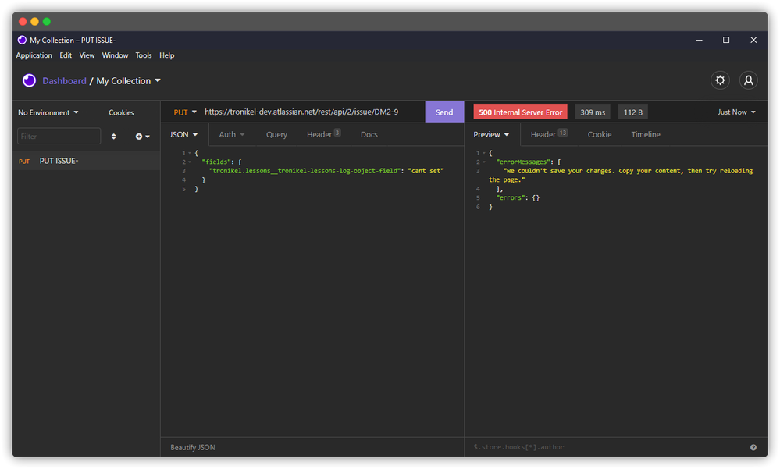Viewport: 780px width, 469px height.
Task: Expand the No Environment dropdown
Action: [48, 113]
